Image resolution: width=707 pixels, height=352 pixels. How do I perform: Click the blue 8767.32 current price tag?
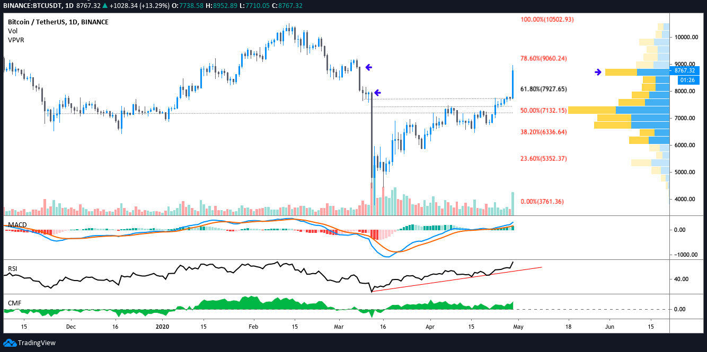(685, 71)
